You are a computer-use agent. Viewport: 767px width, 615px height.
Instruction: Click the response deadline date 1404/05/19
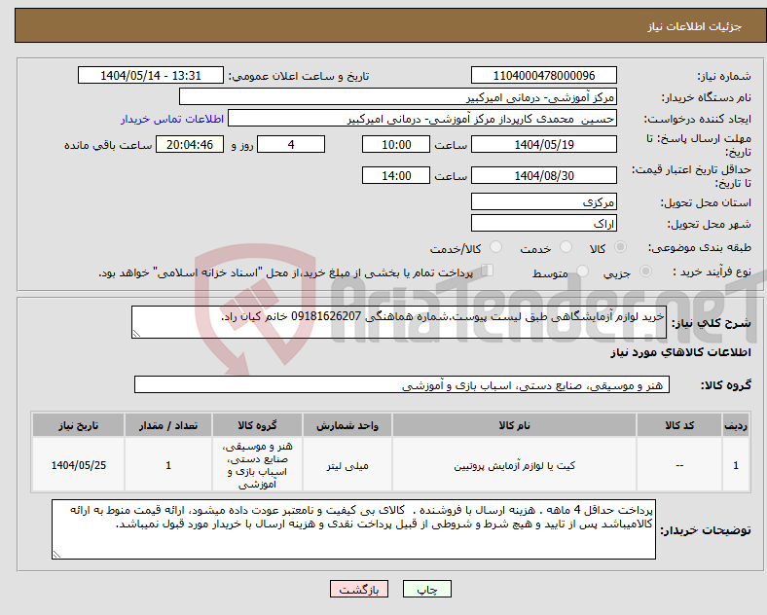[544, 144]
